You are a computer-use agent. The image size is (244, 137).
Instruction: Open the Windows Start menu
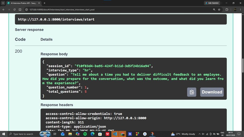(x=4, y=134)
